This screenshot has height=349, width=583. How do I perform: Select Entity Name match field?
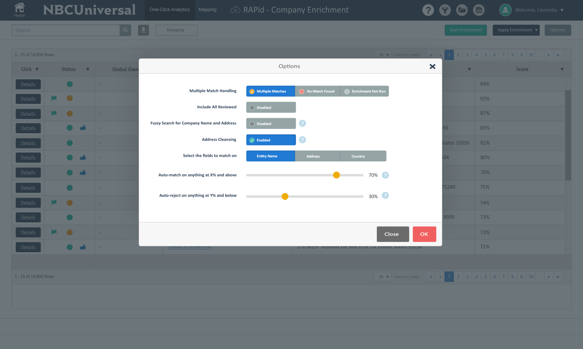[271, 156]
